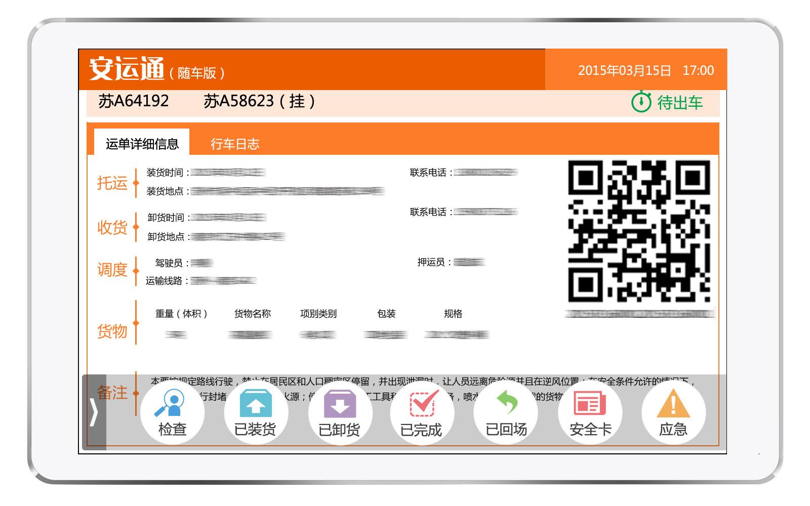Collapse the bottom action bar arrow
810x506 pixels.
click(94, 412)
